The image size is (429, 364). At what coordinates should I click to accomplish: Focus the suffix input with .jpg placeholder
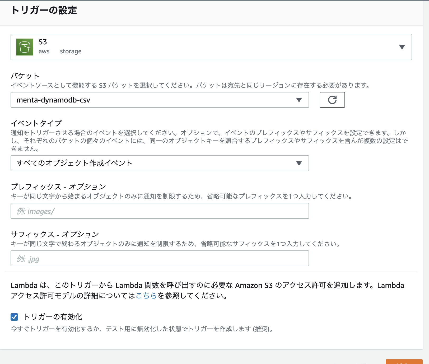160,258
